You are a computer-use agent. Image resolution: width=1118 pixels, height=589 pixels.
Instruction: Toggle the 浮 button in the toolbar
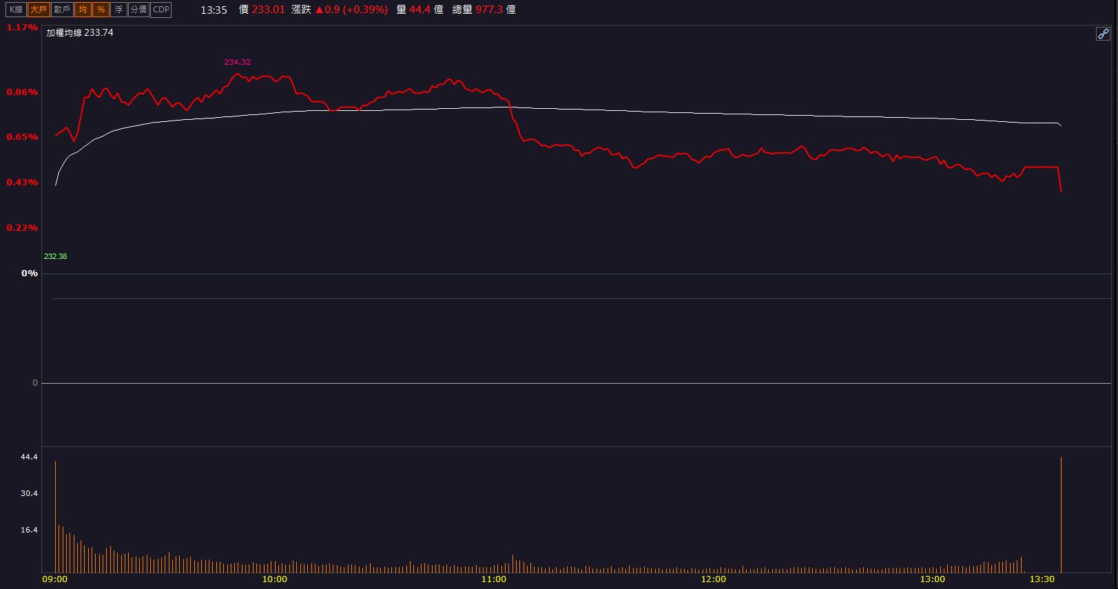click(118, 10)
